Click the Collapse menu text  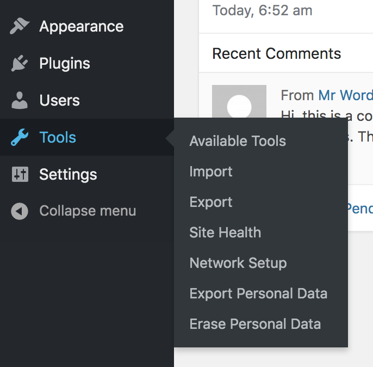pos(88,211)
